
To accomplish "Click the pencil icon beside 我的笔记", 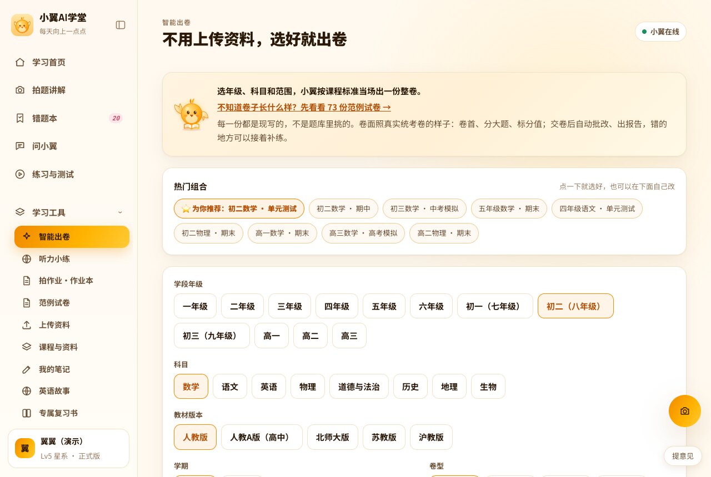I will 27,369.
